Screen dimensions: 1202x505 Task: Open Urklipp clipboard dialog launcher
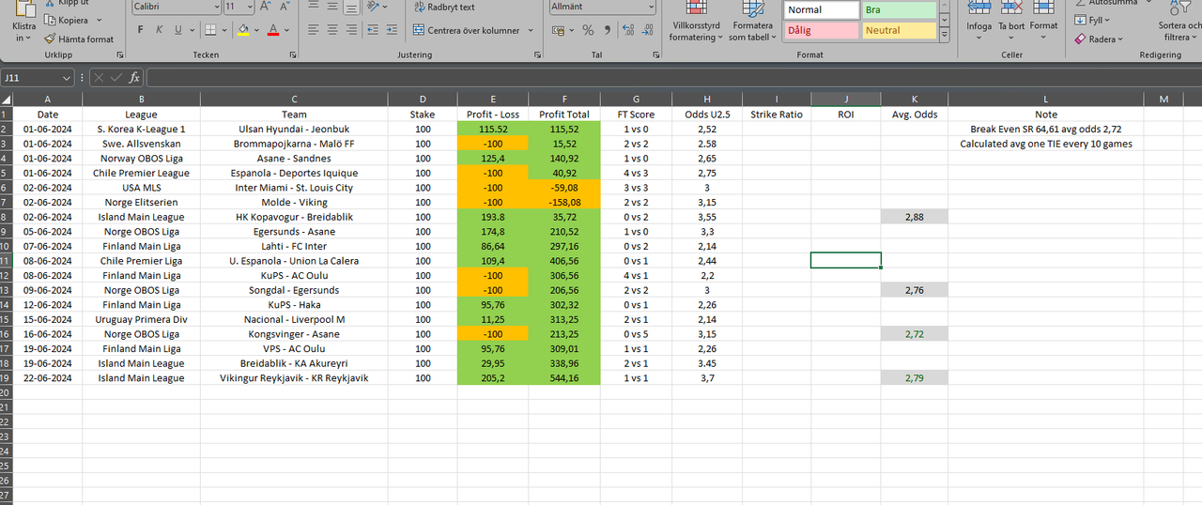pyautogui.click(x=118, y=55)
